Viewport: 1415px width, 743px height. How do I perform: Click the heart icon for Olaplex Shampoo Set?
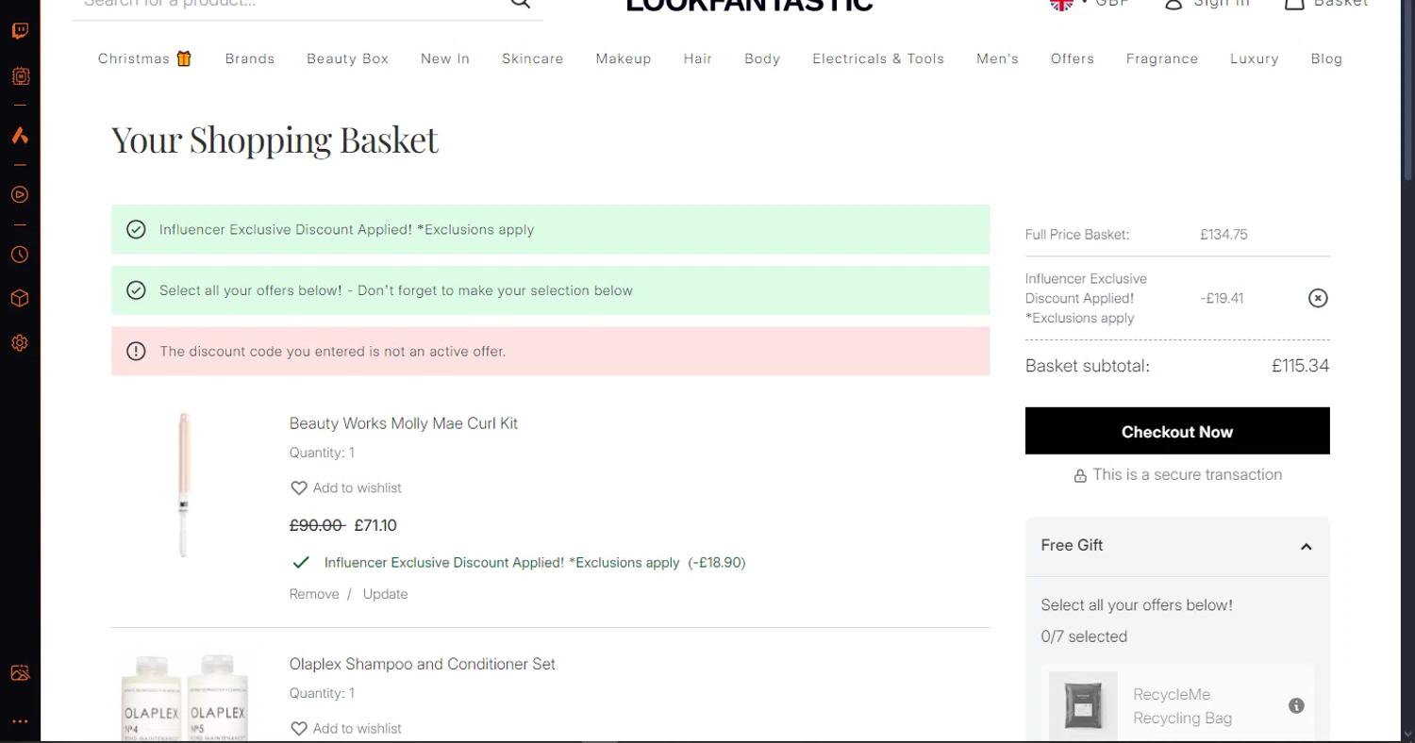(299, 728)
